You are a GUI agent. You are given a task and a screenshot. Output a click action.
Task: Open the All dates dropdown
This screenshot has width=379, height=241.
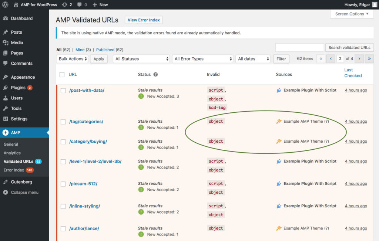(253, 59)
